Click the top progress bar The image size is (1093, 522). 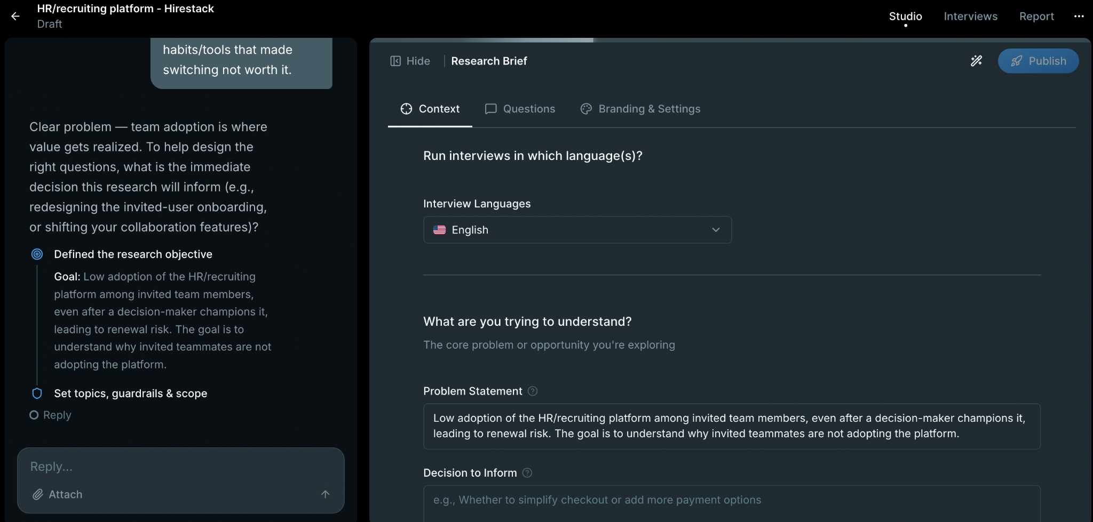click(x=730, y=40)
